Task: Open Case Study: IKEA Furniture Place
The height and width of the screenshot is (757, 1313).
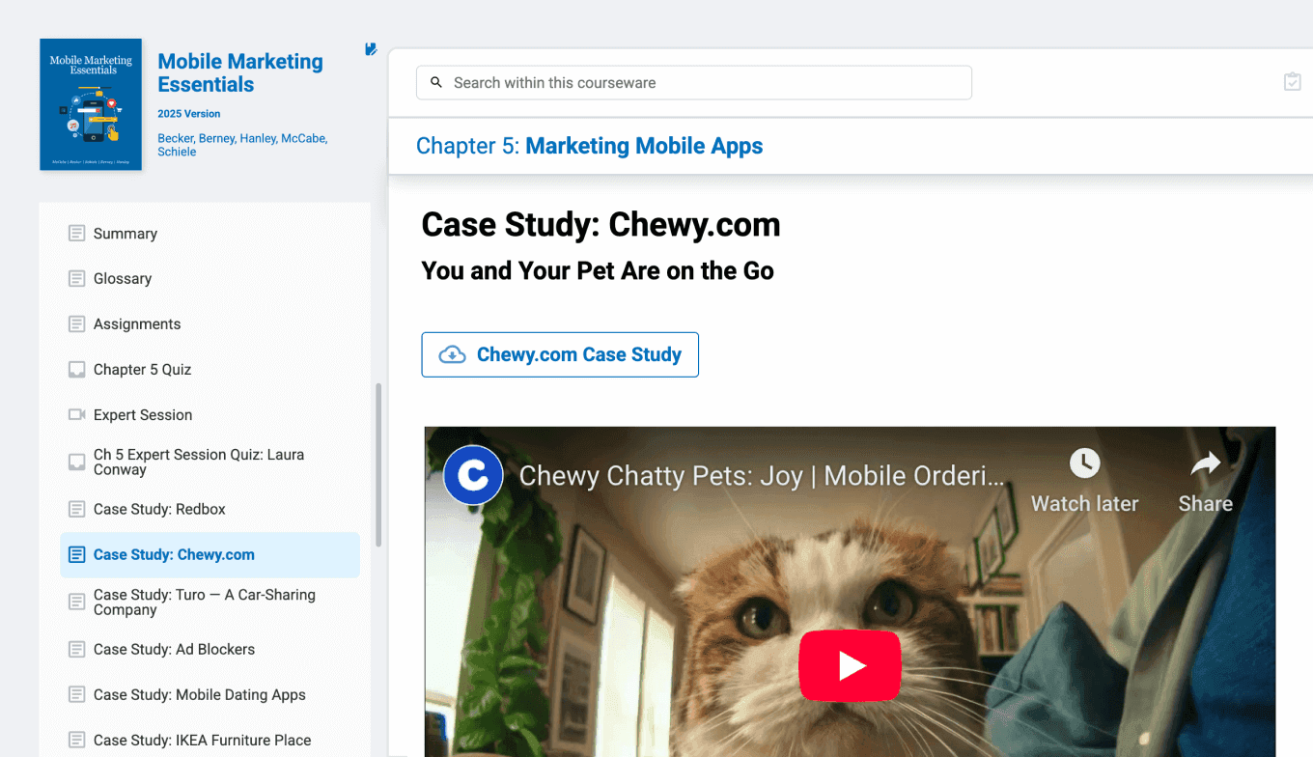Action: tap(203, 741)
